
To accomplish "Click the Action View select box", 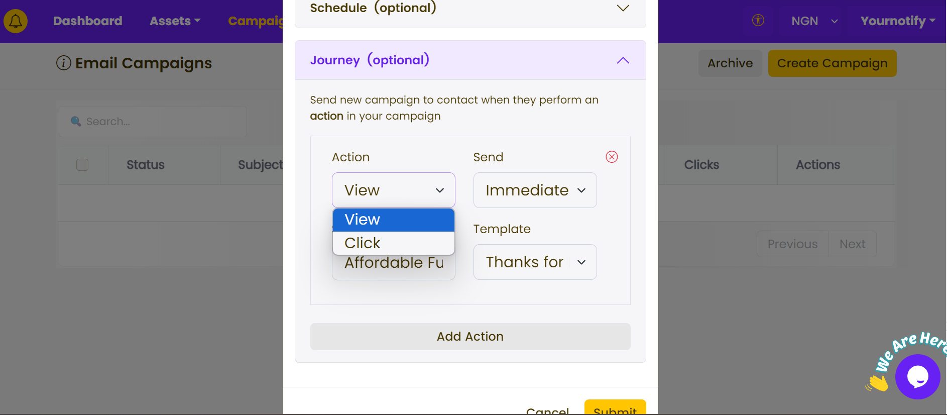I will tap(393, 190).
